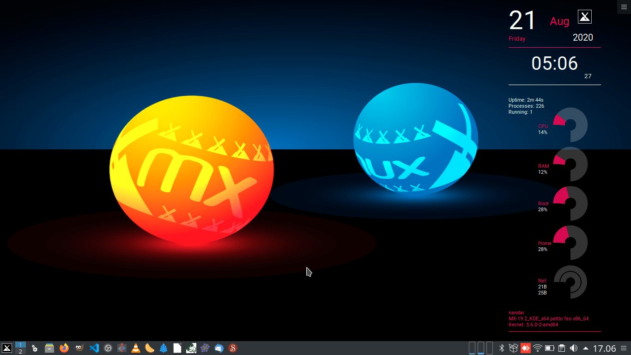Open panel configuration hamburger menu at bottom
The image size is (631, 355).
coord(624,348)
